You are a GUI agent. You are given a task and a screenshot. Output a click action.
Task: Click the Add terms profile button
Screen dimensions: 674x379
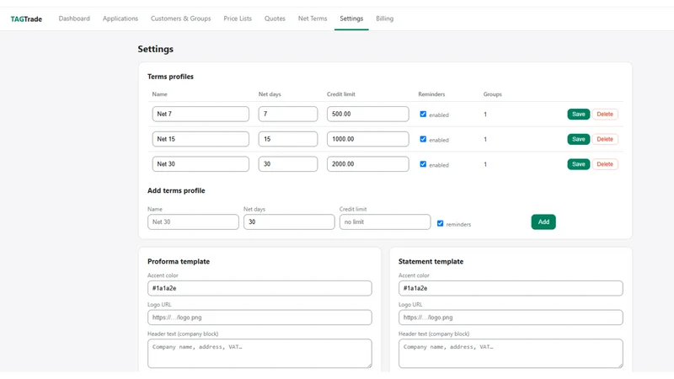point(543,222)
